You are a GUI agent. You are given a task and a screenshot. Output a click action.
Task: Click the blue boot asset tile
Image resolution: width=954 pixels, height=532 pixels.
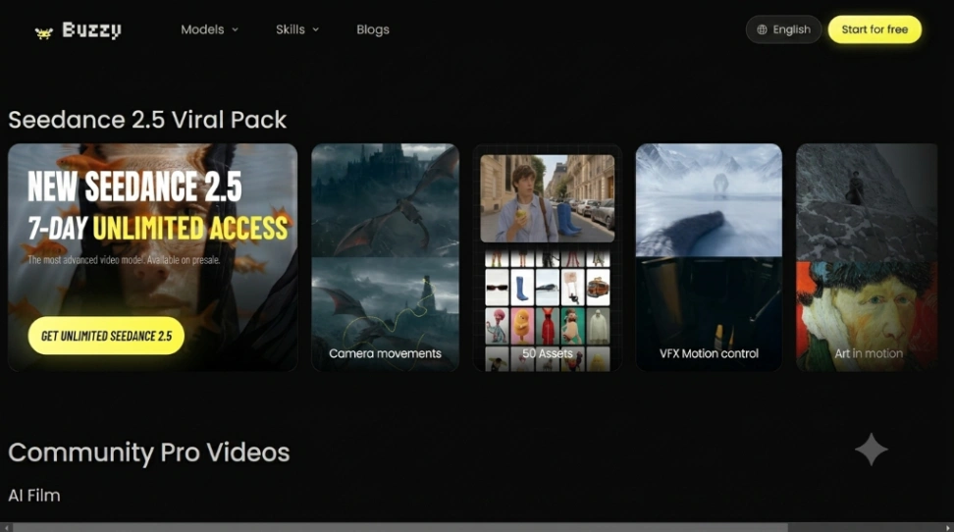[x=522, y=287]
